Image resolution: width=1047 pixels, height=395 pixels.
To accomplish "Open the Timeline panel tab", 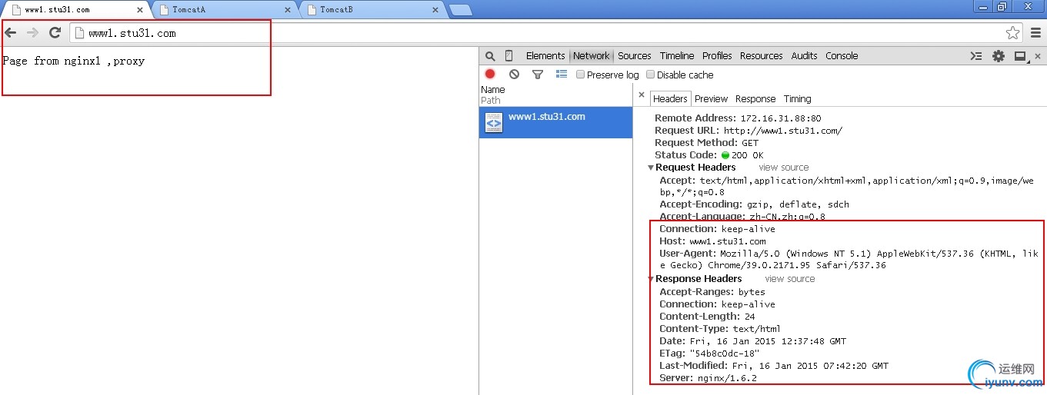I will [x=677, y=56].
